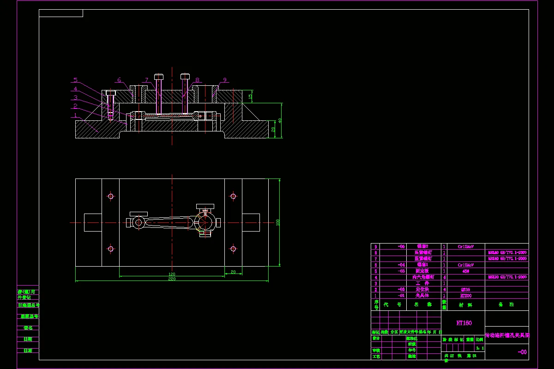Click the empty box in frame's upper-left corner
This screenshot has height=369, width=554.
coord(61,13)
